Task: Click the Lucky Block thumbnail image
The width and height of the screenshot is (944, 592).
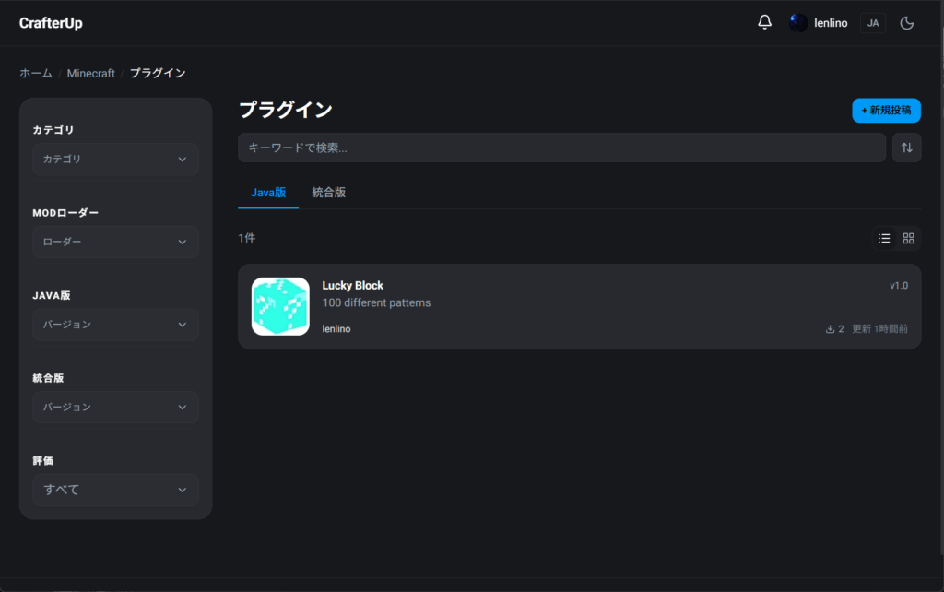Action: [280, 306]
